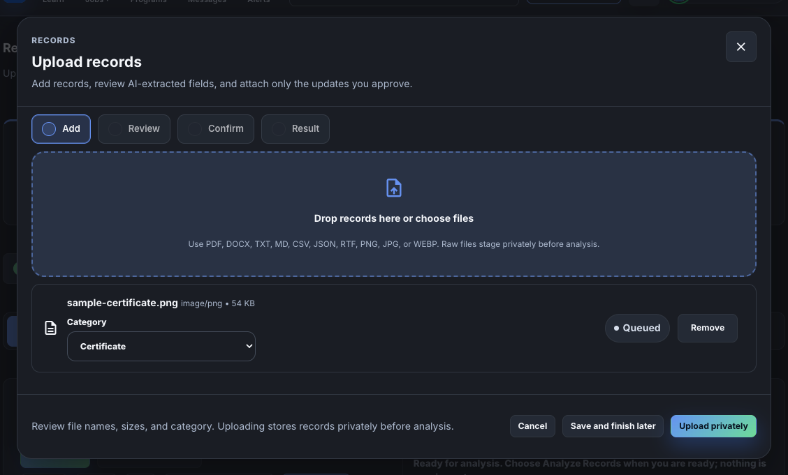Click the document icon beside sample-certificate.png

(50, 328)
